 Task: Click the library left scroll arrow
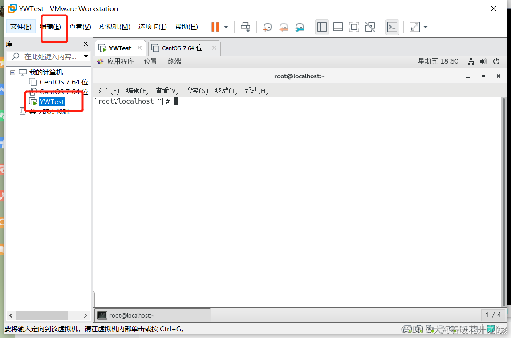click(11, 315)
